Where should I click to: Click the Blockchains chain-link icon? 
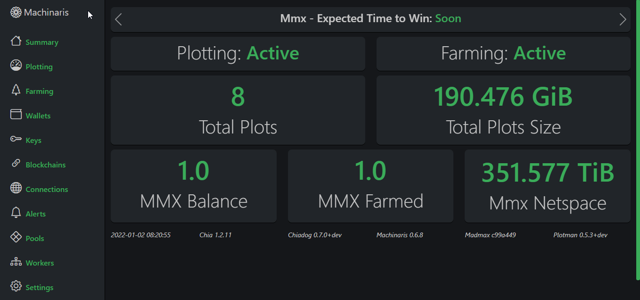click(16, 164)
